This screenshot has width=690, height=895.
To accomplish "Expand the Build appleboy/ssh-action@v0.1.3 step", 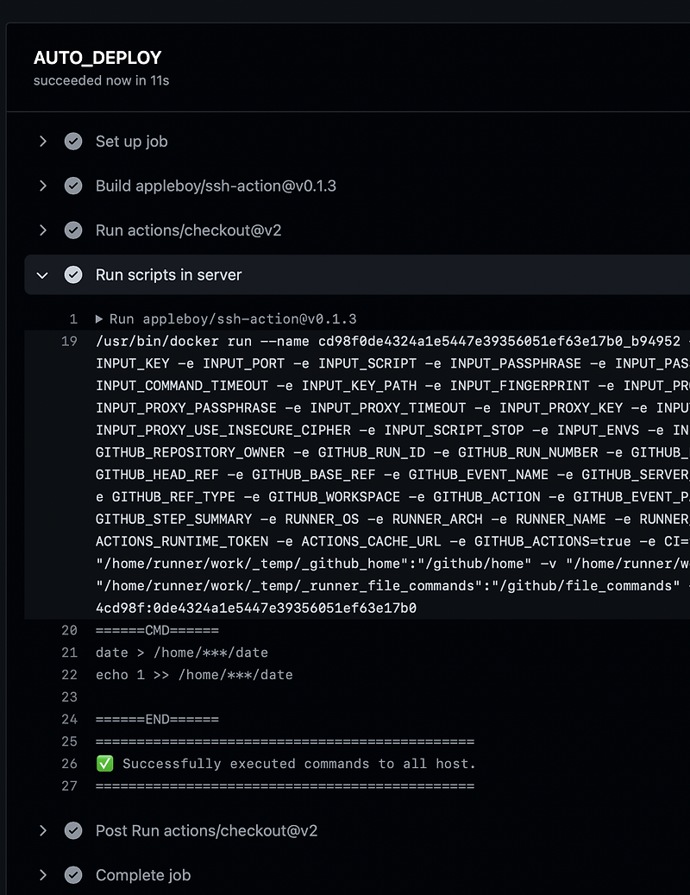I will tap(42, 186).
